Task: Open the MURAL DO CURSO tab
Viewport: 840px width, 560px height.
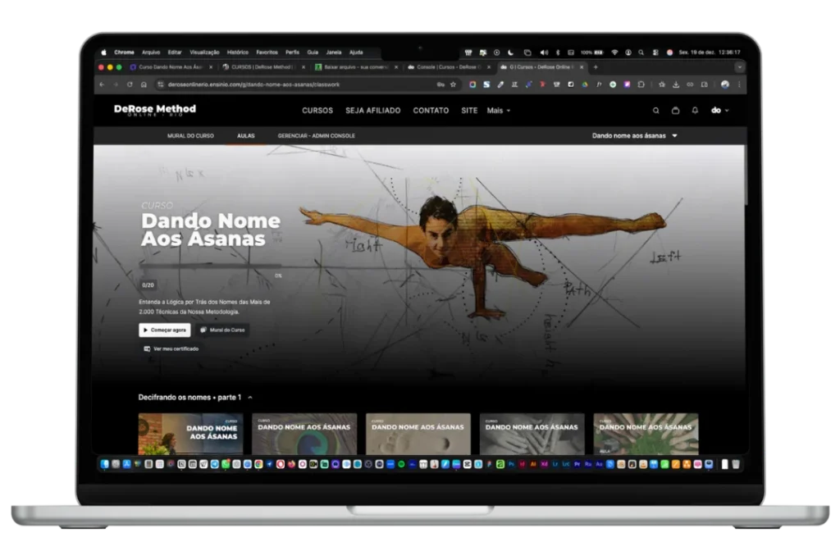Action: 190,136
